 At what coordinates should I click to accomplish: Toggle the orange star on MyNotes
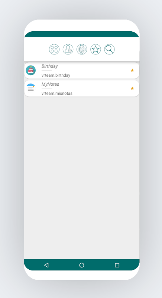(x=132, y=88)
